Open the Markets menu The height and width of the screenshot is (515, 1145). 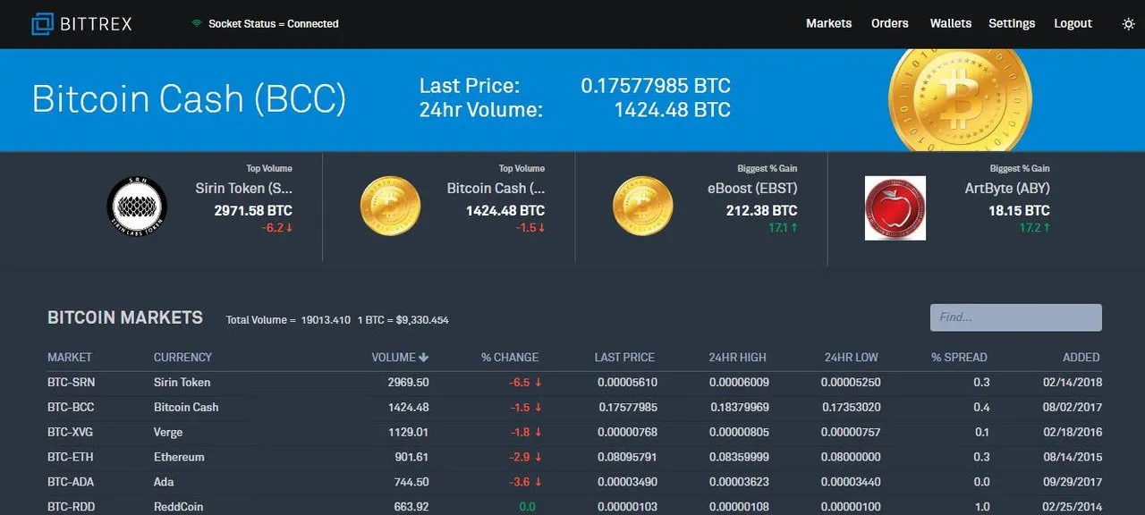828,23
